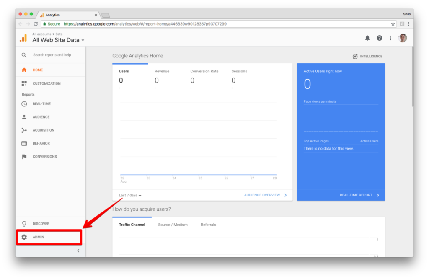Click the Top Active Pages column header
The image size is (429, 279).
316,141
